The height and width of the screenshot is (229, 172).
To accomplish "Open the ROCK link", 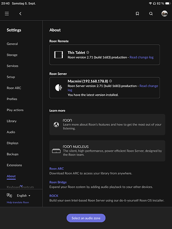I will (x=54, y=196).
